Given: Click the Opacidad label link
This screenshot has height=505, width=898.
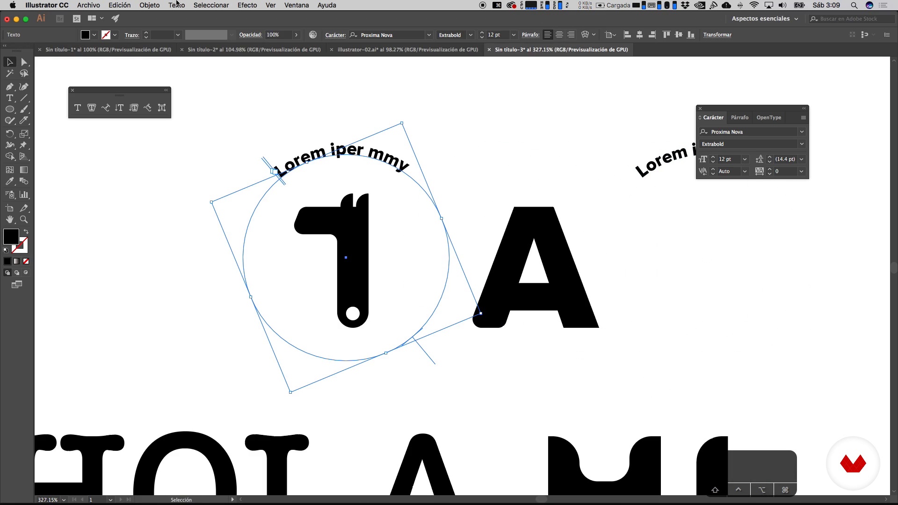Looking at the screenshot, I should click(250, 35).
